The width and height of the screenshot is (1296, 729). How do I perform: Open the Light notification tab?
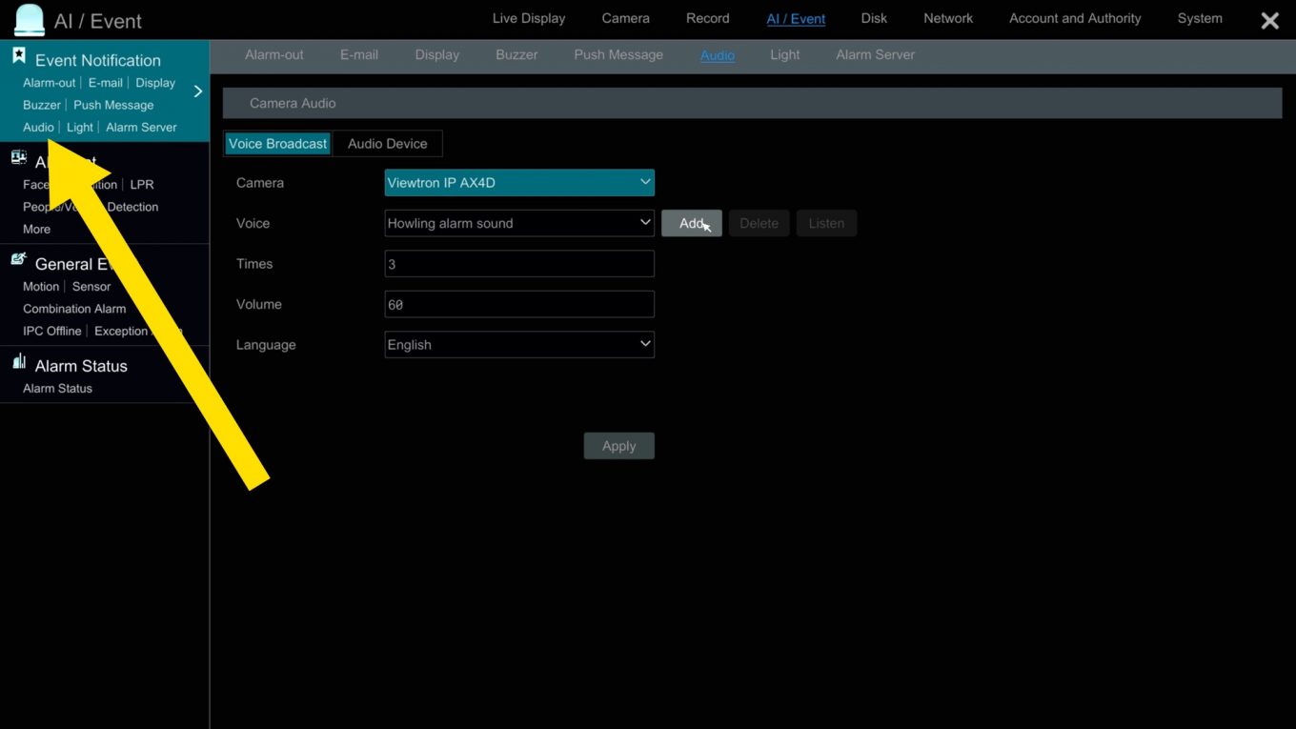(x=784, y=55)
